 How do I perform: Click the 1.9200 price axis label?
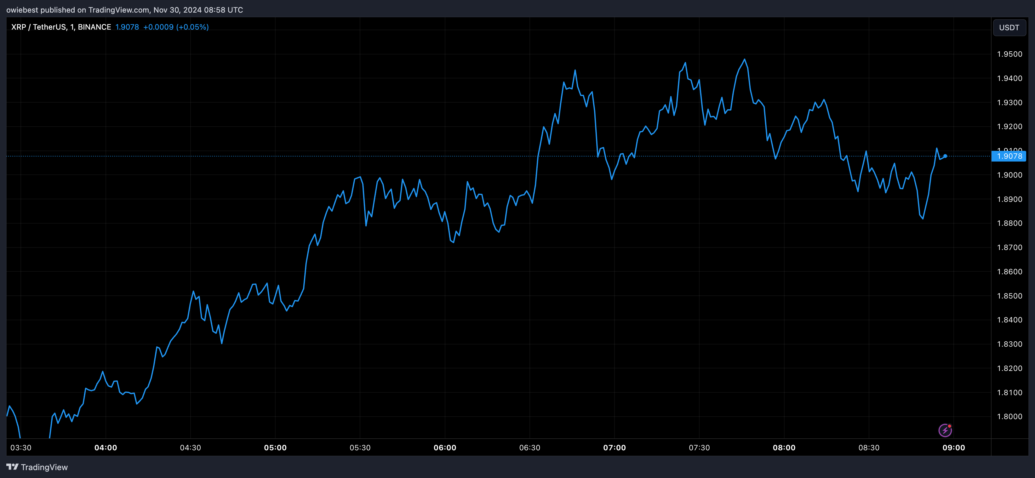1010,127
